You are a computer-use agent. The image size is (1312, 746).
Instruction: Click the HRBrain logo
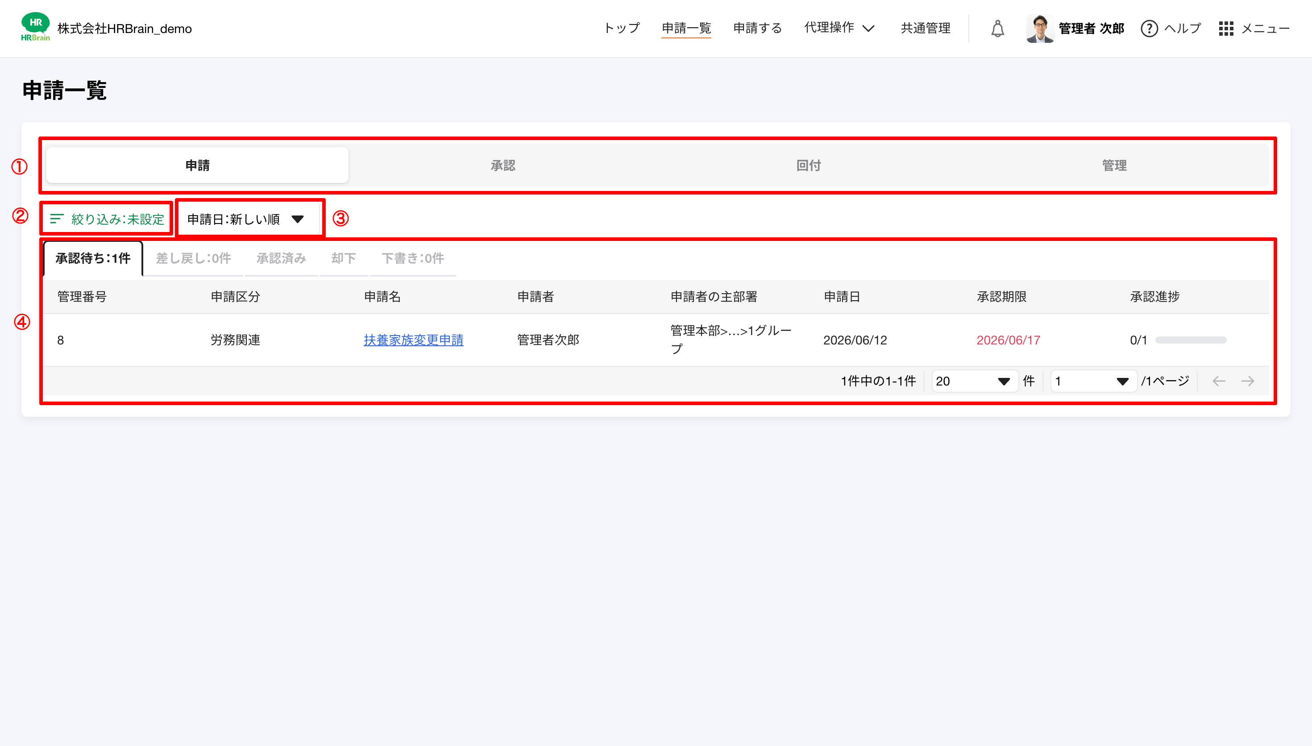pos(35,27)
